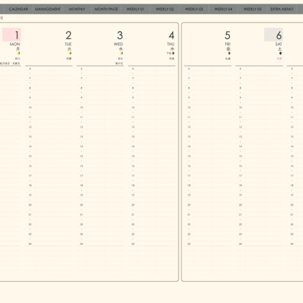Click the THU weekday label
The height and width of the screenshot is (303, 303).
pyautogui.click(x=171, y=44)
